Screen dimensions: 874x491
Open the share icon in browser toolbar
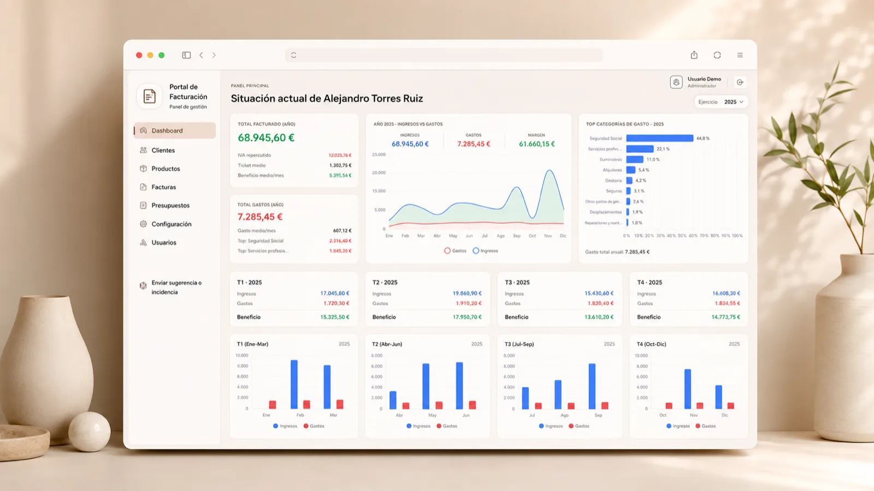pyautogui.click(x=694, y=55)
